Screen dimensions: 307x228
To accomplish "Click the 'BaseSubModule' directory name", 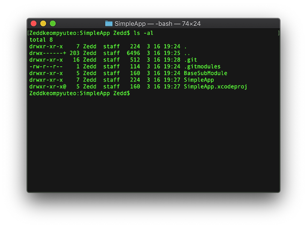I will (206, 73).
